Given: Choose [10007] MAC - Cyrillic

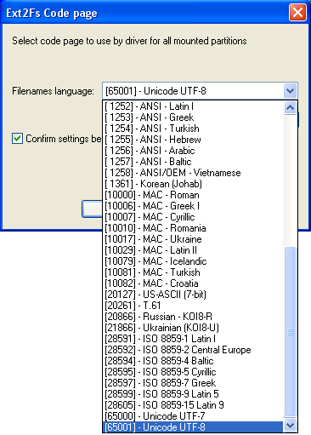Looking at the screenshot, I should click(x=193, y=217).
